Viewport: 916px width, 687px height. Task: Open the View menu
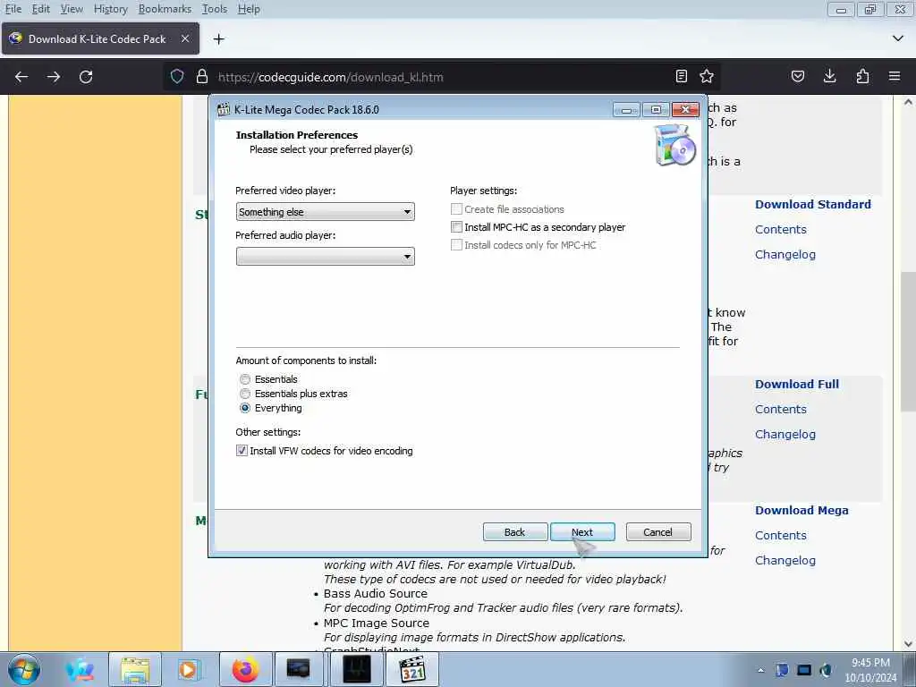[72, 9]
